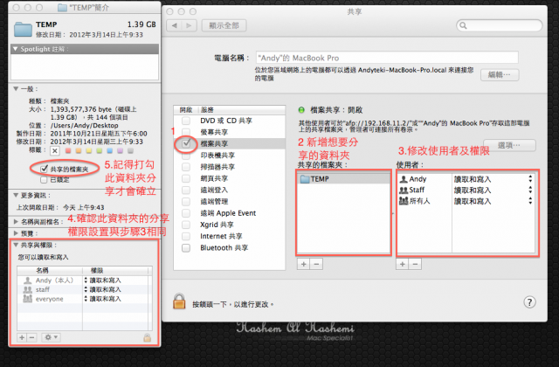
Task: Select 檔案共享 row in services list
Action: tap(229, 143)
